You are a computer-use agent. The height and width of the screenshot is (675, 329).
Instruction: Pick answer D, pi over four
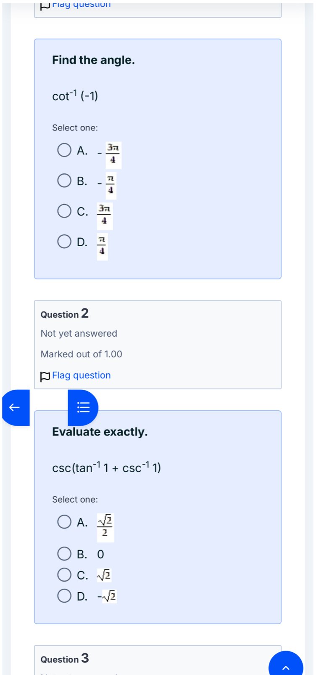tap(64, 241)
